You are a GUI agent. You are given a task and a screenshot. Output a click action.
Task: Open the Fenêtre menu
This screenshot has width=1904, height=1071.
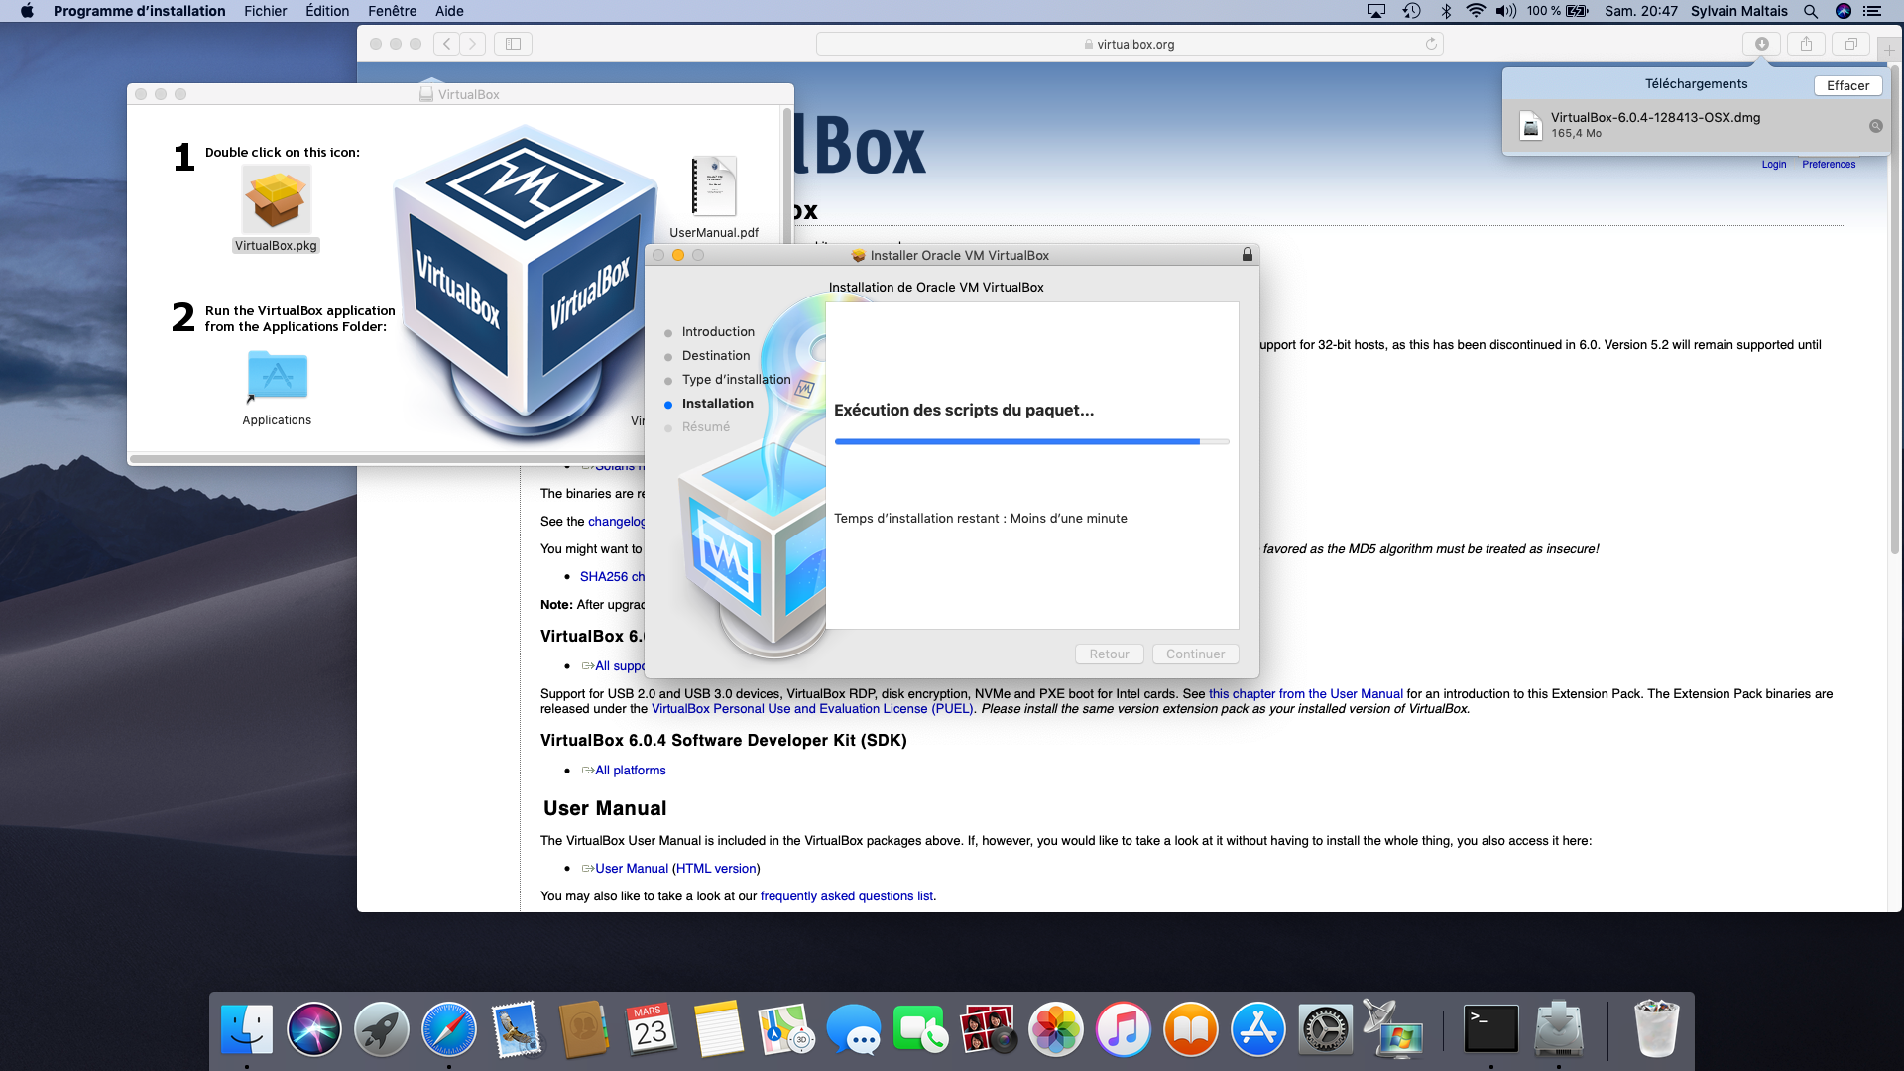click(392, 11)
